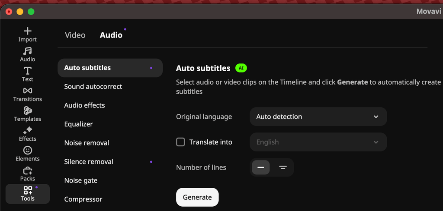Viewport: 443px width, 211px height.
Task: Open the Transitions panel
Action: pyautogui.click(x=27, y=94)
